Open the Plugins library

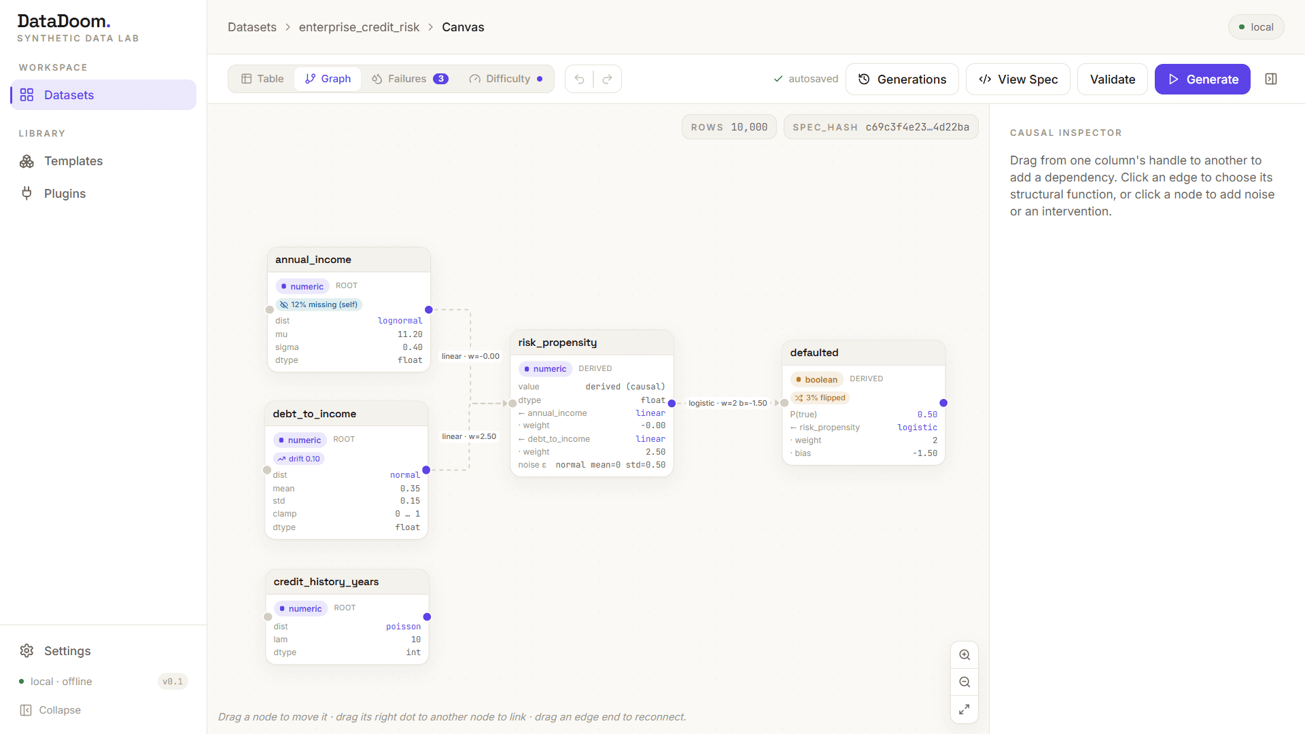click(x=103, y=194)
